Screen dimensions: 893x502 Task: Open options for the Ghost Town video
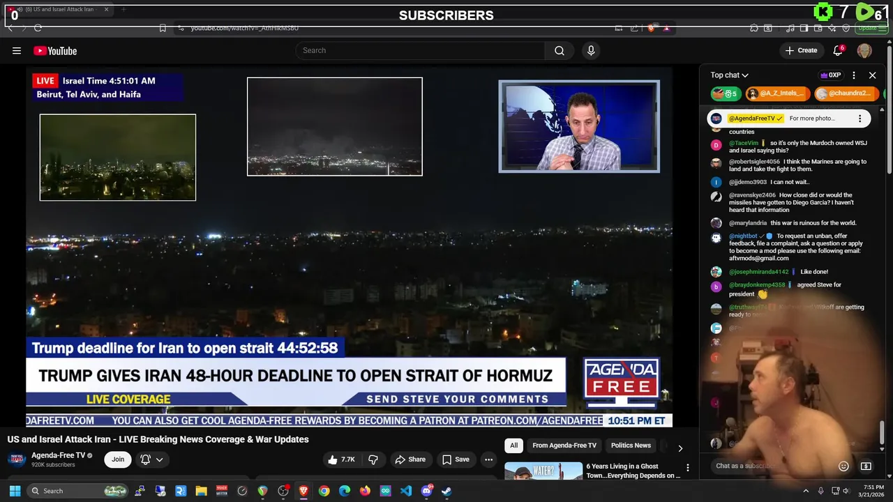tap(687, 468)
